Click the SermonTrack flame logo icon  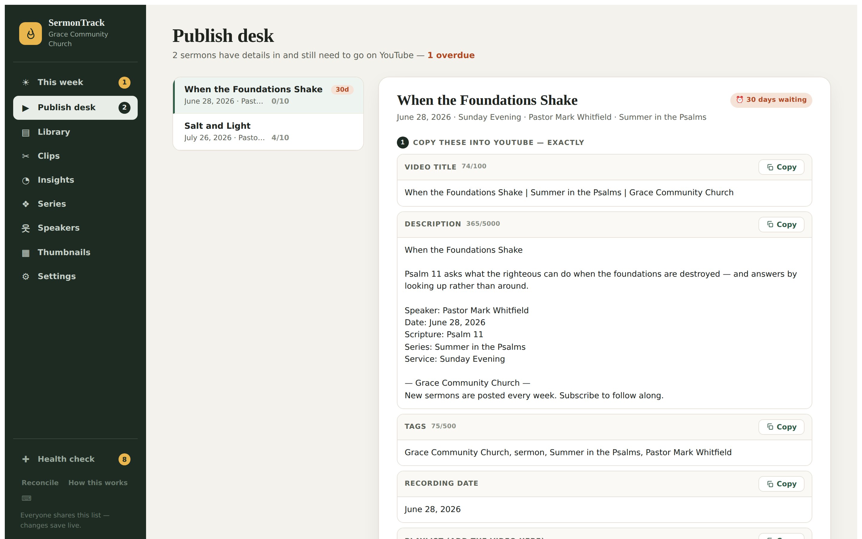tap(30, 34)
